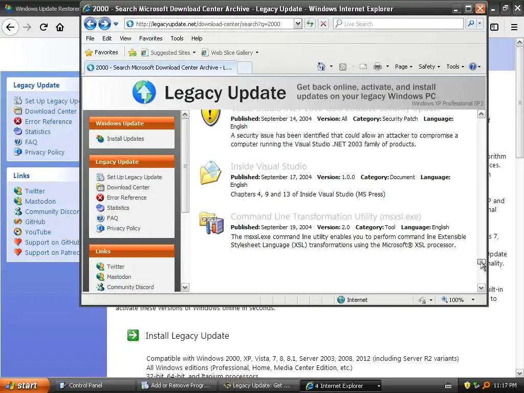Open the Tools menu in menu bar
Screen dimensions: 524x393
click(177, 38)
